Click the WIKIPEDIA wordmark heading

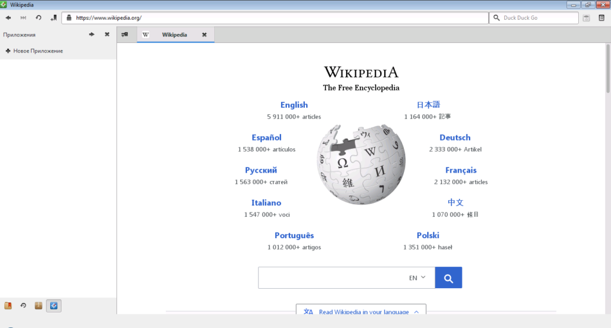tap(361, 72)
